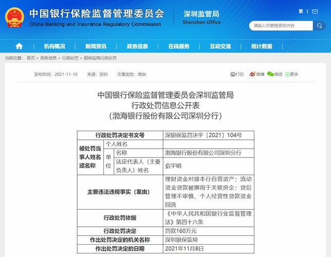Click 中国银行保险监督管理委员会 header title

pos(97,14)
